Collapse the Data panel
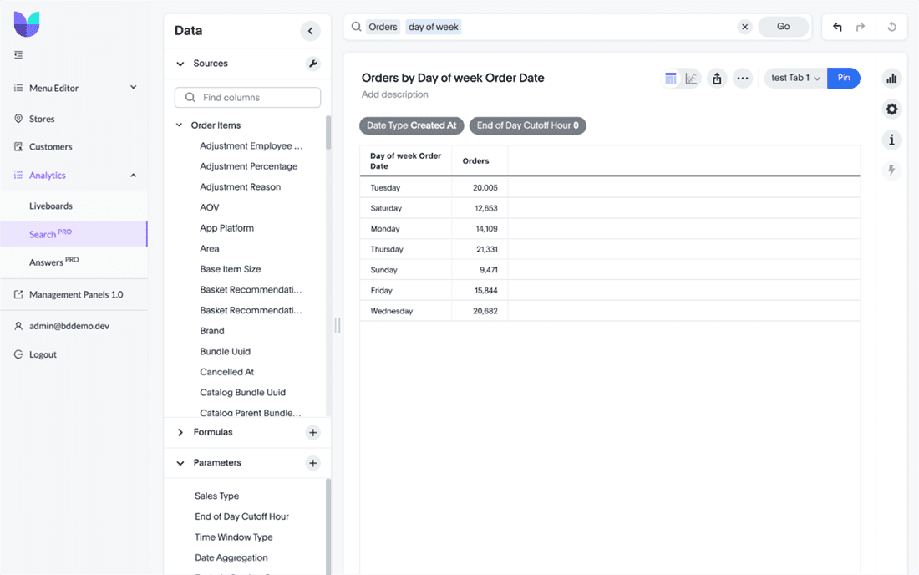This screenshot has width=919, height=575. (310, 31)
